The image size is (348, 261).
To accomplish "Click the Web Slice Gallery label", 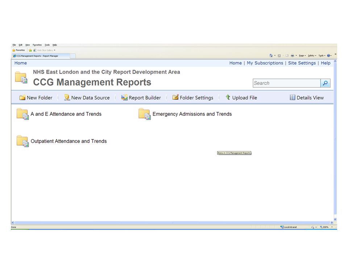I will point(45,50).
